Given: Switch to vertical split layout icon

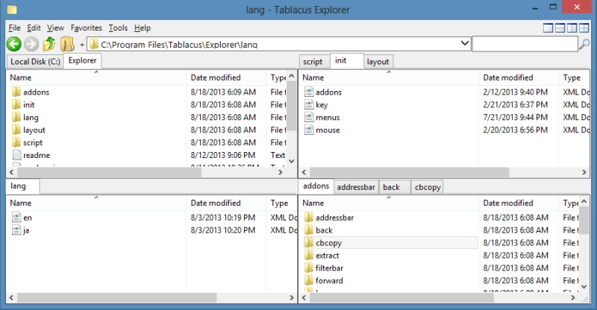Looking at the screenshot, I should coord(572,28).
